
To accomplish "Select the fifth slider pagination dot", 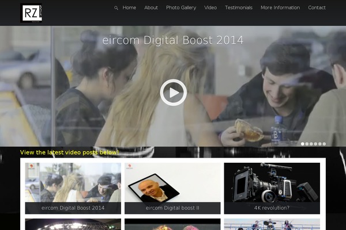I will [319, 144].
